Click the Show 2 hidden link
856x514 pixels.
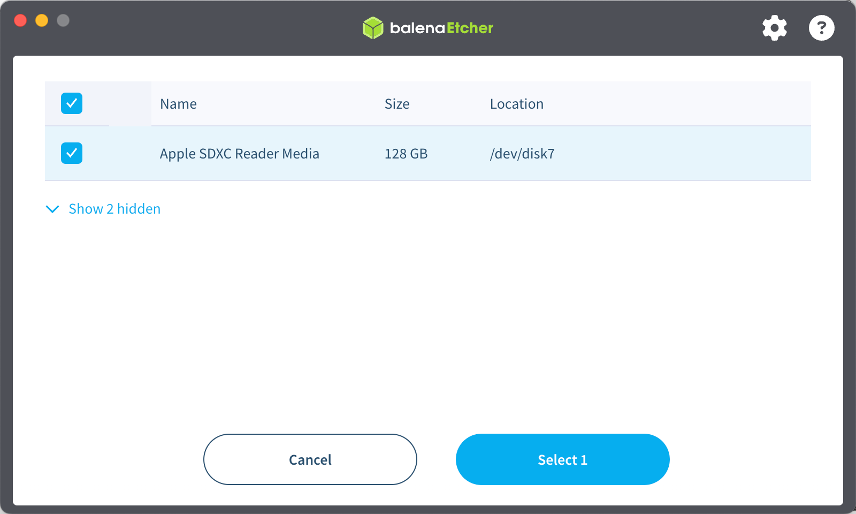tap(114, 209)
